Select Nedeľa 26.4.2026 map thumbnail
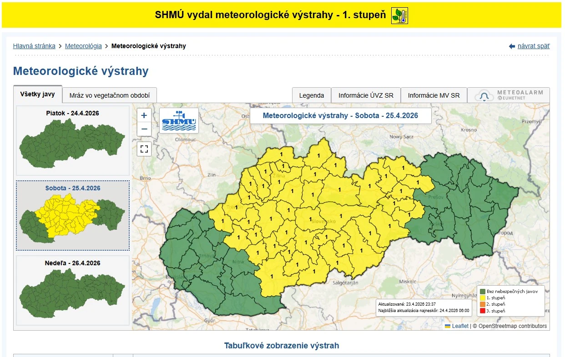Image resolution: width=565 pixels, height=357 pixels. click(73, 291)
